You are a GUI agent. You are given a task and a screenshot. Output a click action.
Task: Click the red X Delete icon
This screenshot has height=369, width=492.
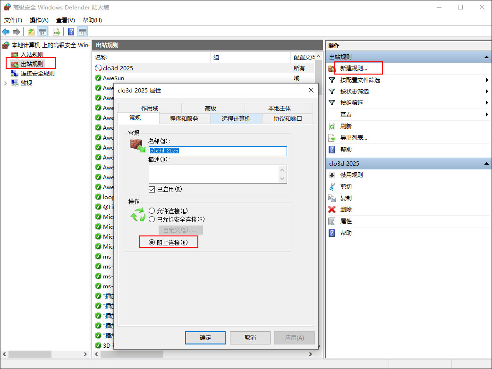click(x=332, y=210)
